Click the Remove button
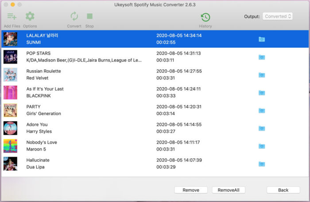Image resolution: width=310 pixels, height=202 pixels. [x=191, y=190]
